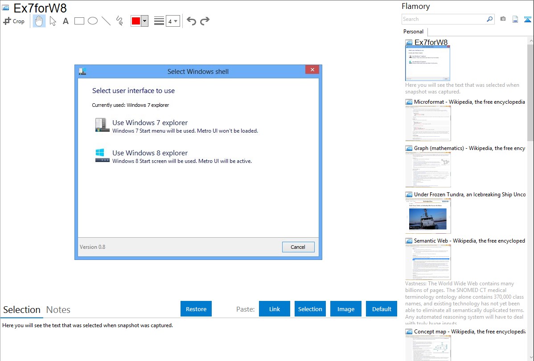Redo the last undone action

click(x=205, y=21)
